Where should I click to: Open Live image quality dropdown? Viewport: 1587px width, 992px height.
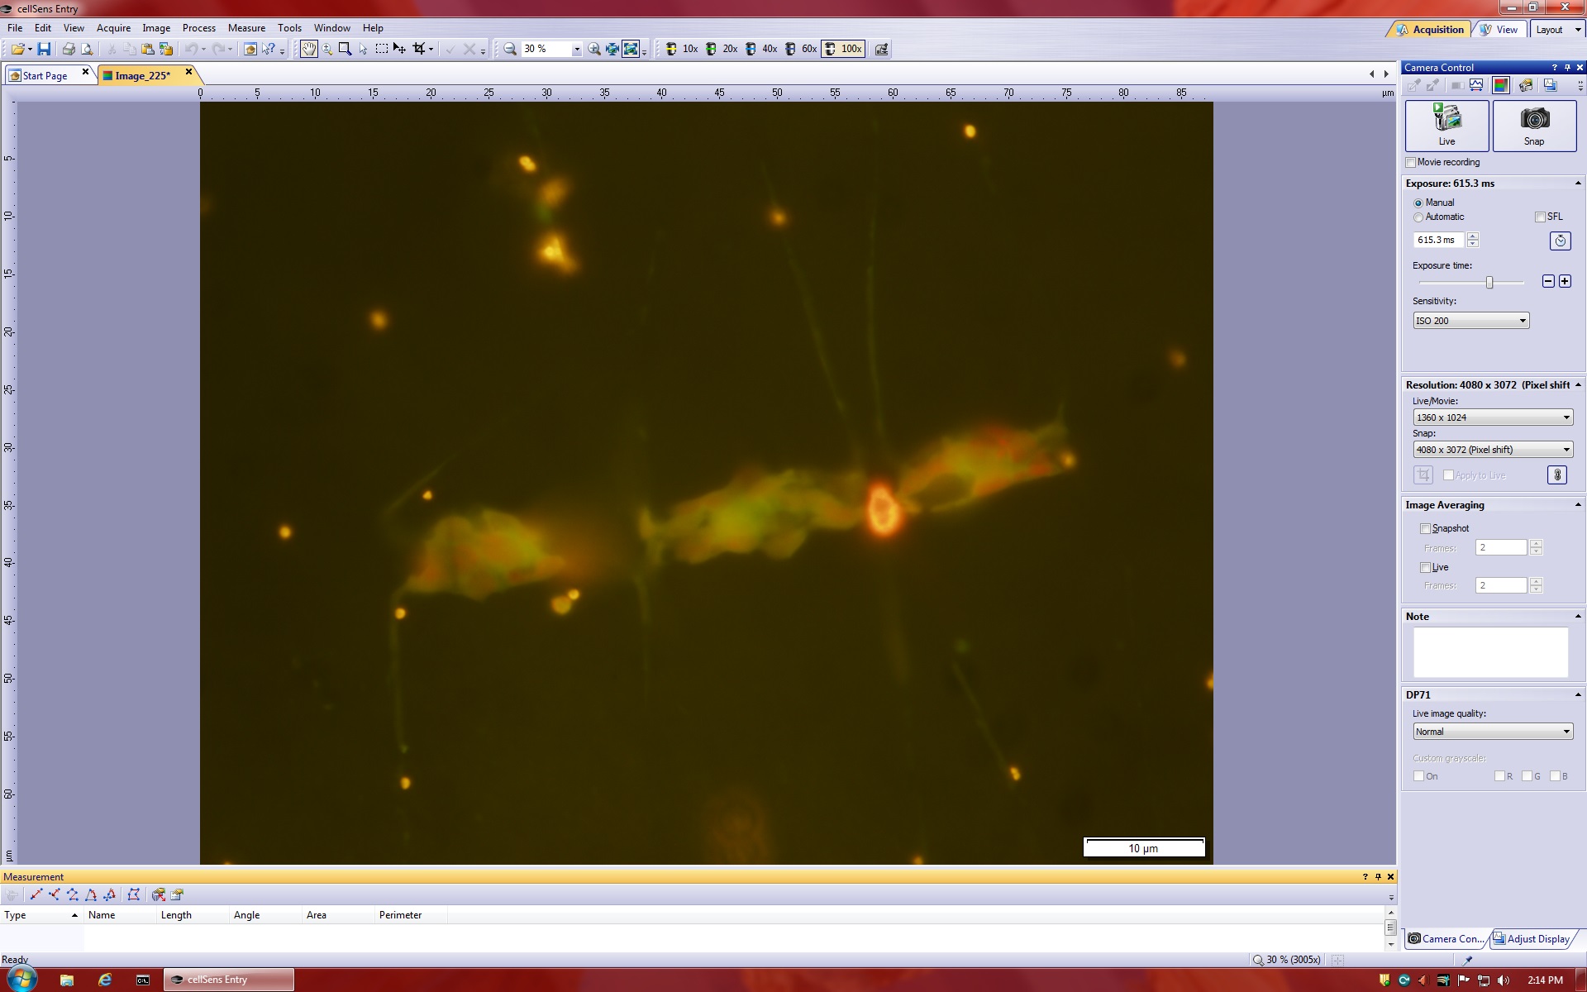point(1492,732)
